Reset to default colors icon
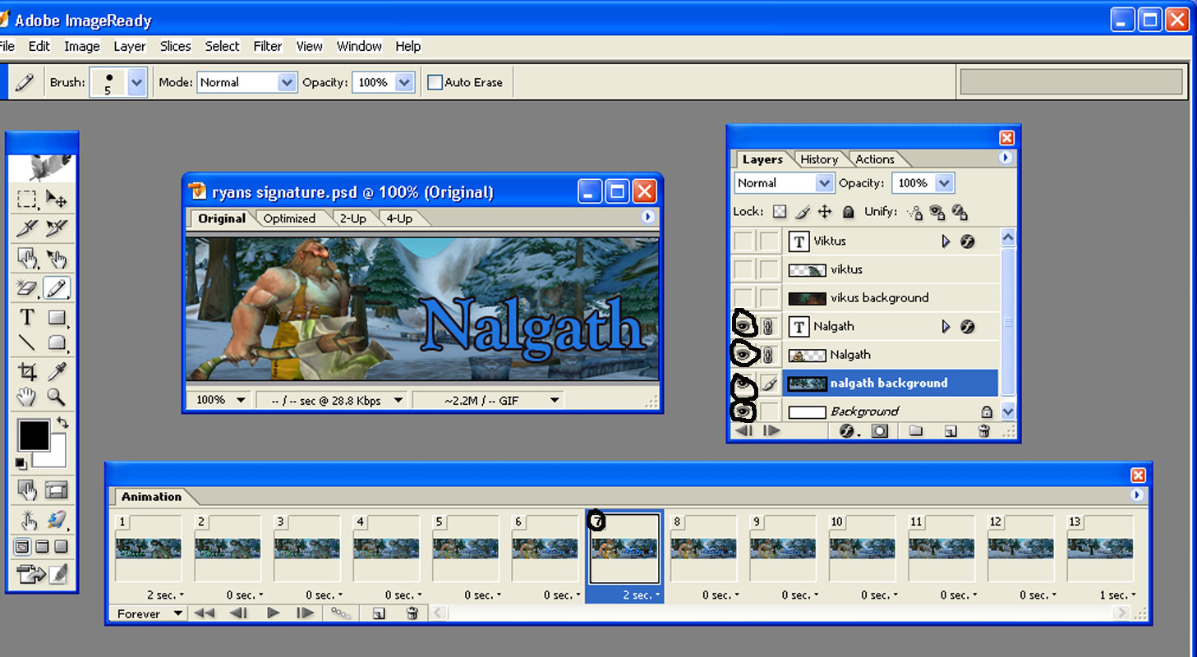This screenshot has height=657, width=1197. (21, 464)
